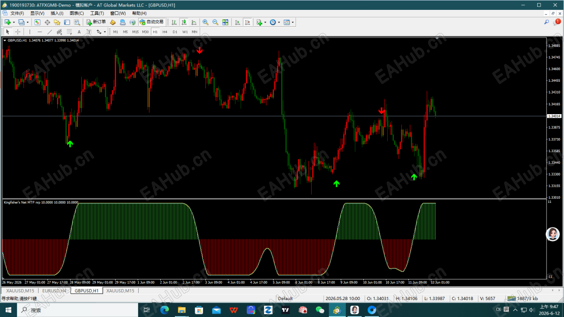Open the 工具(T) menu
The height and width of the screenshot is (317, 564).
tap(97, 13)
